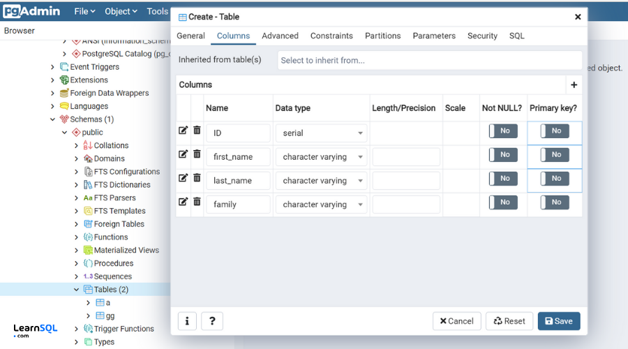Viewport: 628px width, 349px height.
Task: Edit the family column row
Action: point(183,202)
